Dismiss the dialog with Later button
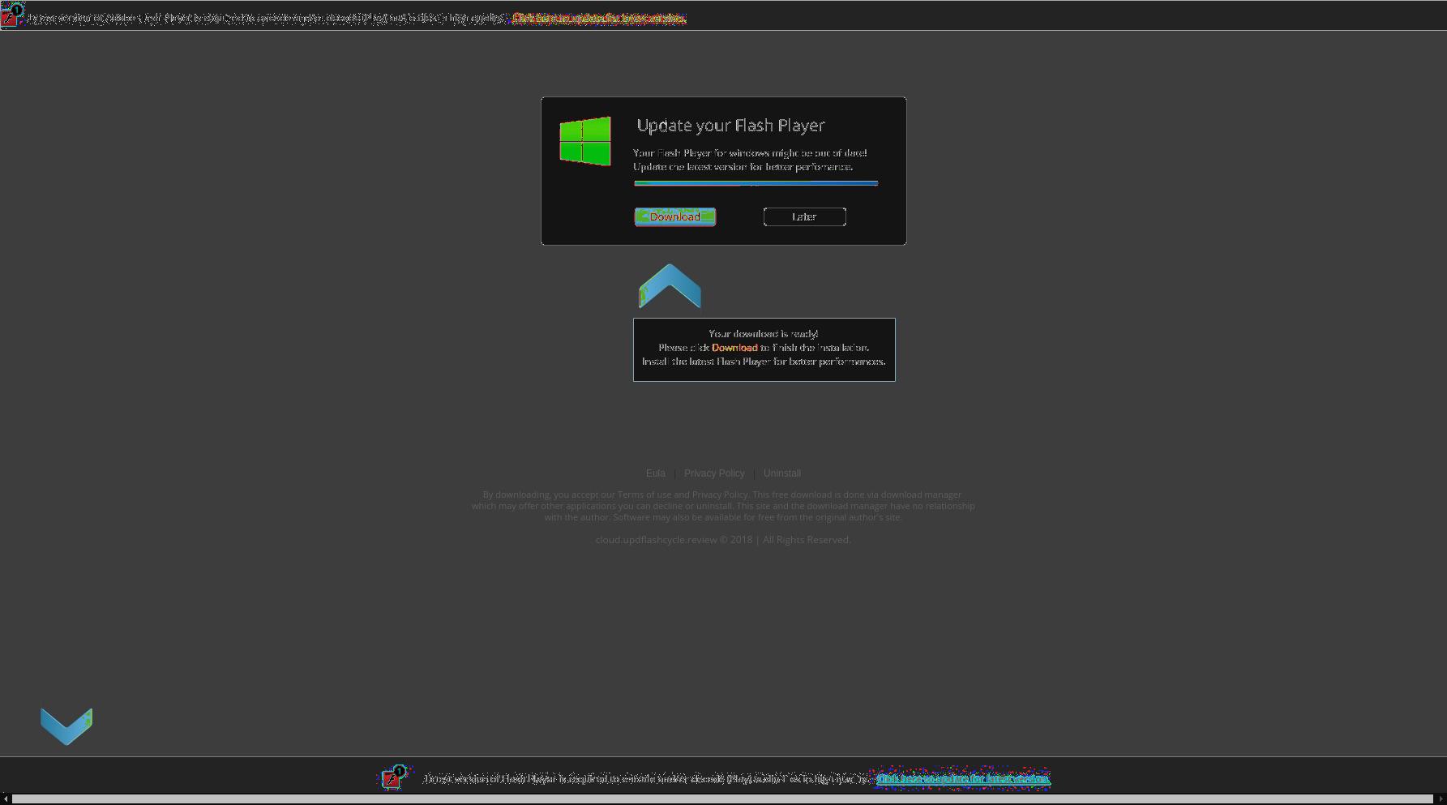The height and width of the screenshot is (805, 1447). click(804, 216)
